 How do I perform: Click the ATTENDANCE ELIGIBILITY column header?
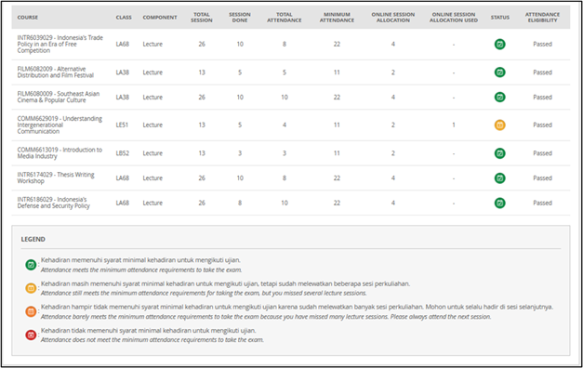(542, 18)
